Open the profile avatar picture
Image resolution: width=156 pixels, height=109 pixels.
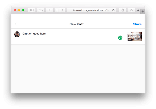coord(17,34)
